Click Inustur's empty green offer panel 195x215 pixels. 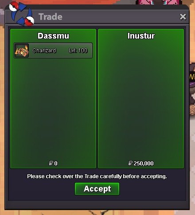tap(141, 101)
